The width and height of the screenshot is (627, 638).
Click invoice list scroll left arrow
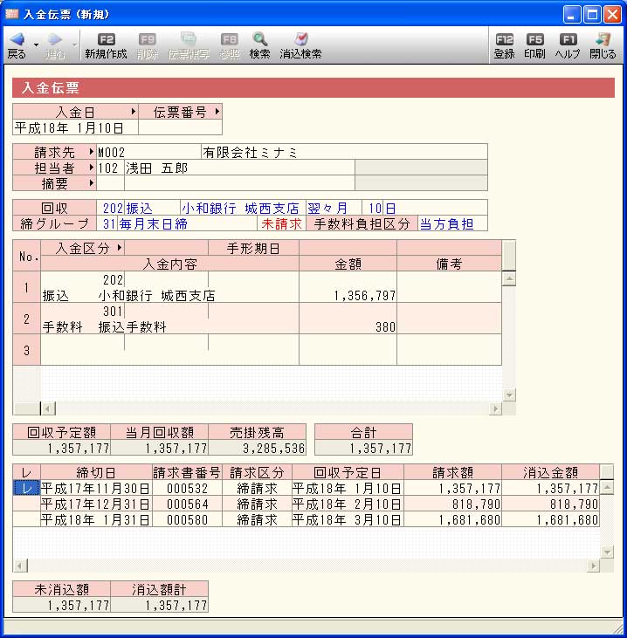click(20, 566)
